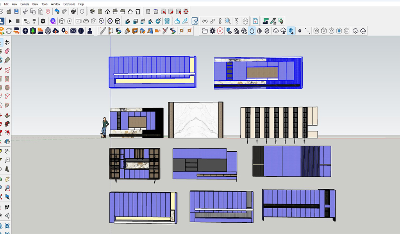Screen dimensions: 400x234
Task: Toggle the half-filled water drop icon
Action: (259, 31)
